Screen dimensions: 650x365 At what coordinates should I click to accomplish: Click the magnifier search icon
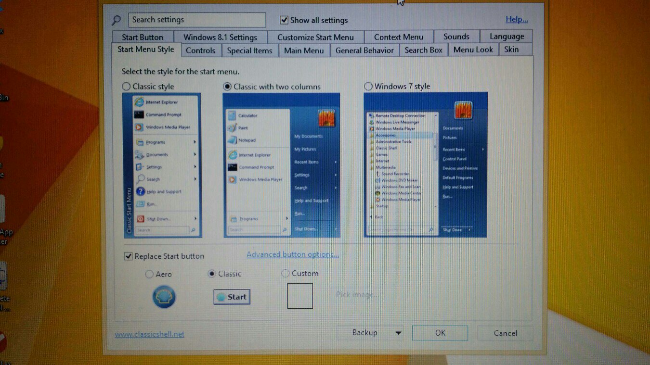pyautogui.click(x=116, y=20)
